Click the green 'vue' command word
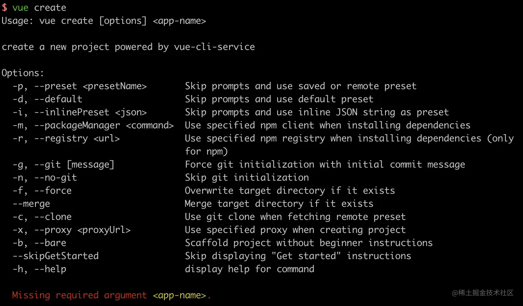 coord(20,8)
